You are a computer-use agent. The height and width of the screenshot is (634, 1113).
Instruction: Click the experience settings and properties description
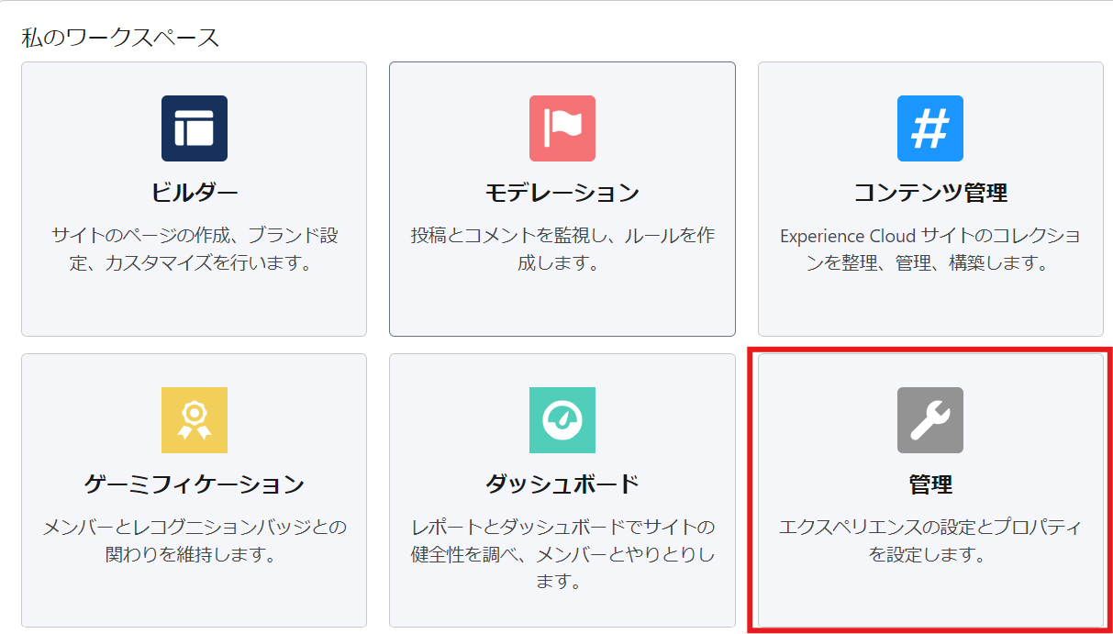(929, 541)
